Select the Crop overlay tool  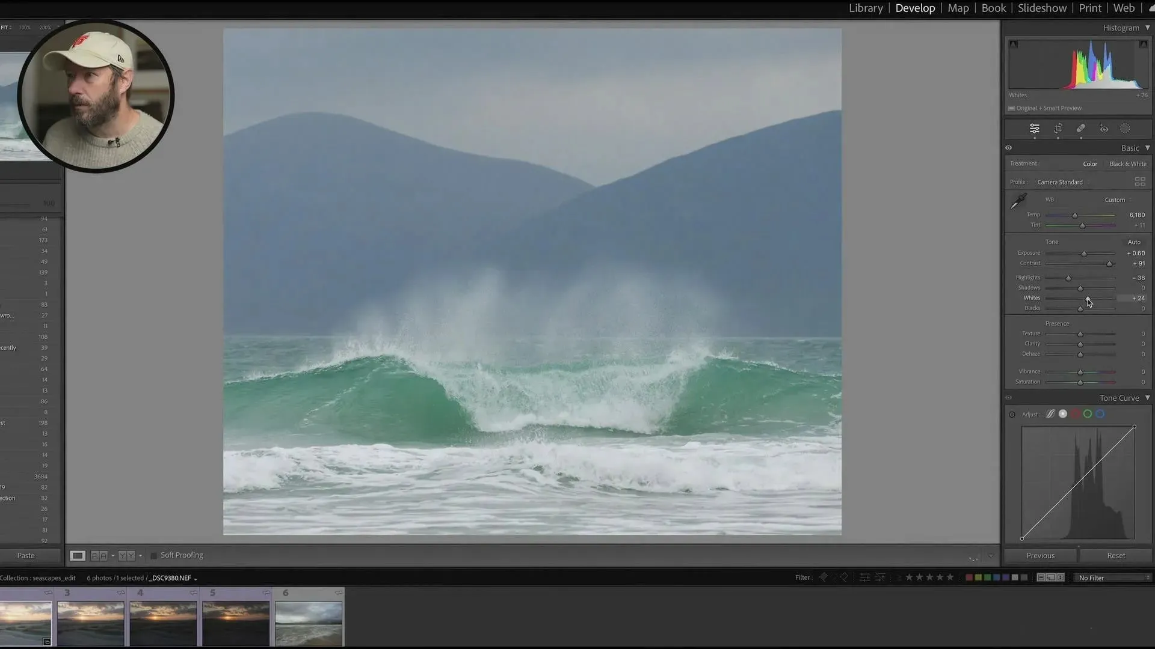(x=1058, y=129)
